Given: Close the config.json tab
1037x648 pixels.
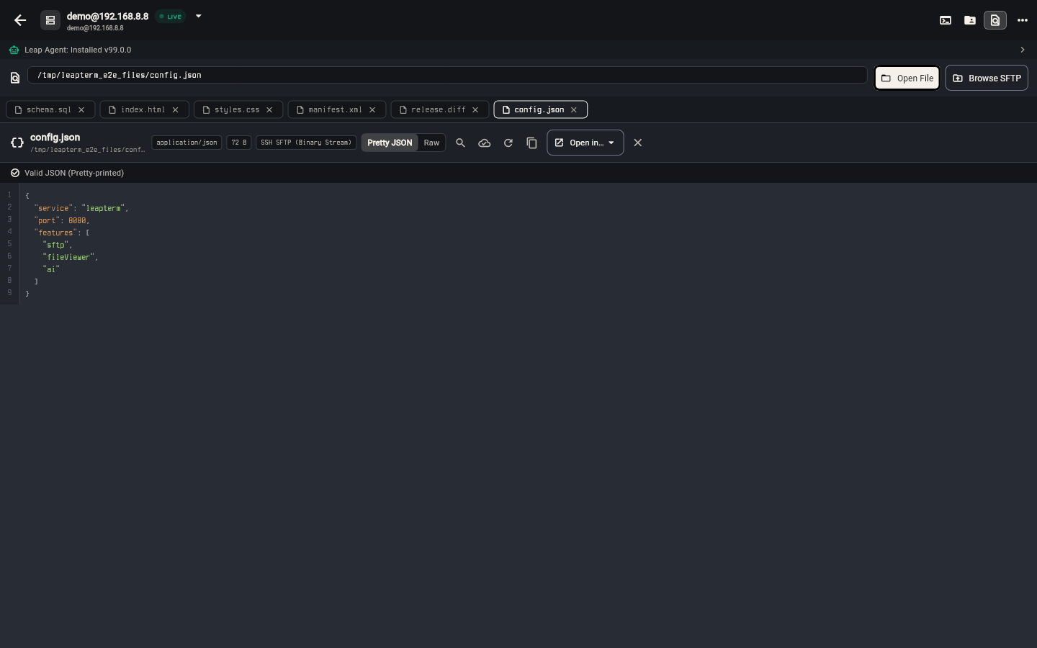Looking at the screenshot, I should (574, 109).
